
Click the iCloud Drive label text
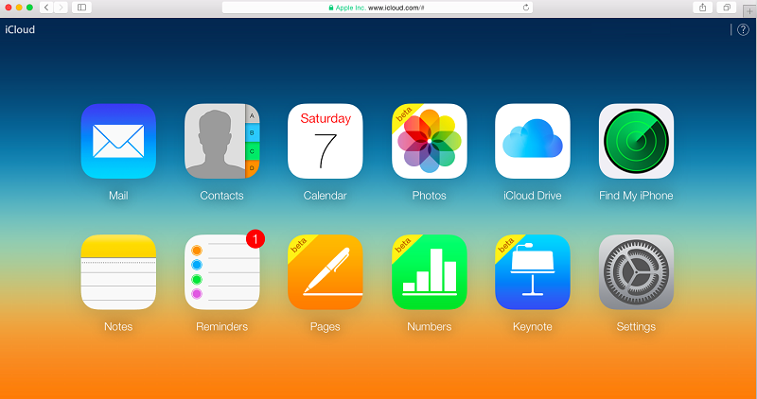tap(533, 196)
